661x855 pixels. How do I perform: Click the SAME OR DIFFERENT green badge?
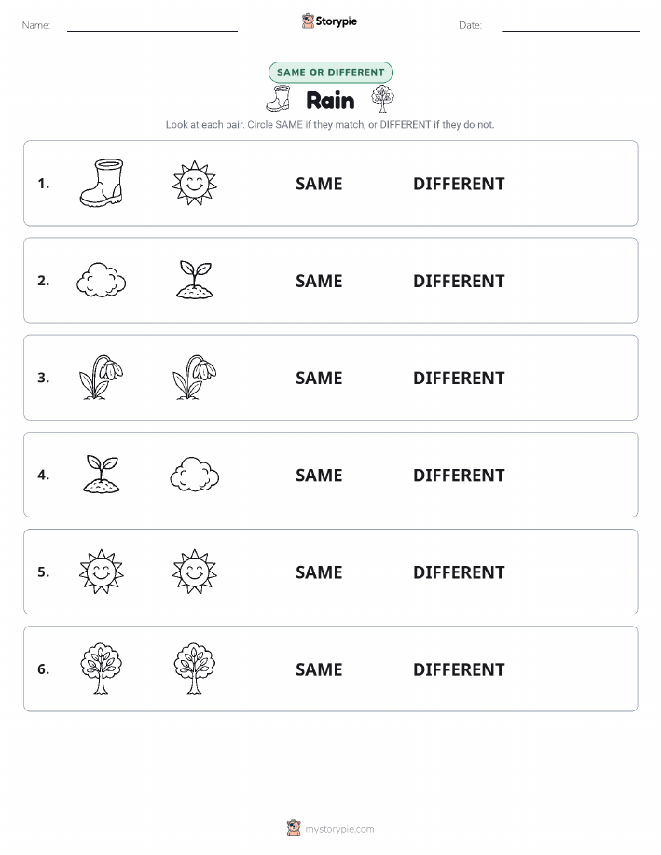click(x=330, y=72)
